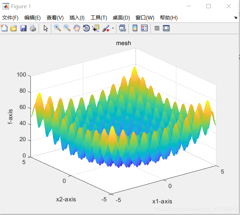Open the 插入(I) menu
The image size is (240, 215).
click(77, 18)
